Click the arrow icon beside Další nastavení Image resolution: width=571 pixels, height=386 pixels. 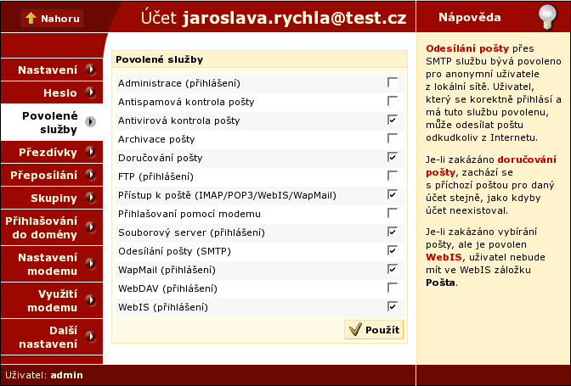click(x=90, y=337)
